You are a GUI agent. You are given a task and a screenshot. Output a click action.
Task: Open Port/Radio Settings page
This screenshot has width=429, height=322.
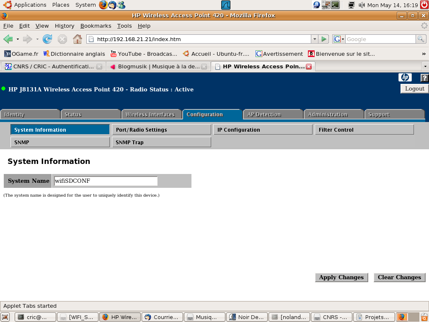point(161,130)
